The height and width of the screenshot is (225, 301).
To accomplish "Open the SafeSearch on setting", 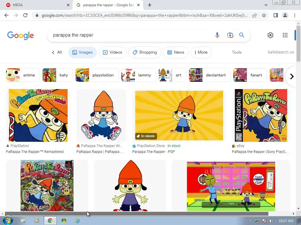I will point(281,52).
